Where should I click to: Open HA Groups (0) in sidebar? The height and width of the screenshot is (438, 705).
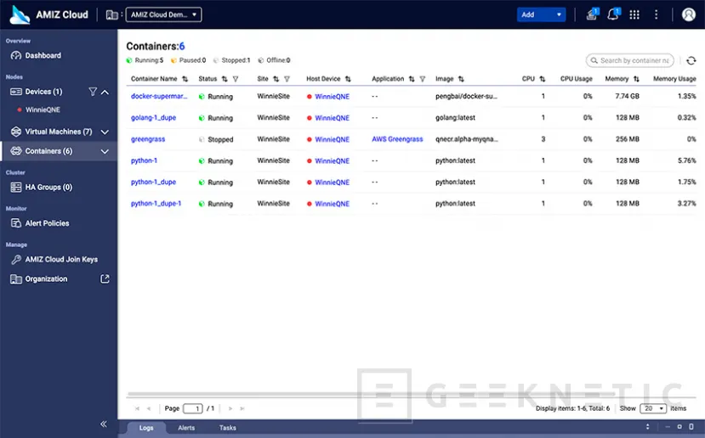pyautogui.click(x=48, y=187)
